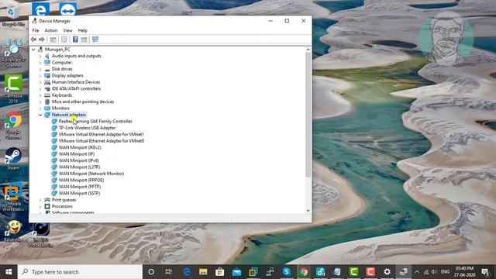Image resolution: width=496 pixels, height=279 pixels.
Task: Expand the Display adapters category
Action: [40, 76]
